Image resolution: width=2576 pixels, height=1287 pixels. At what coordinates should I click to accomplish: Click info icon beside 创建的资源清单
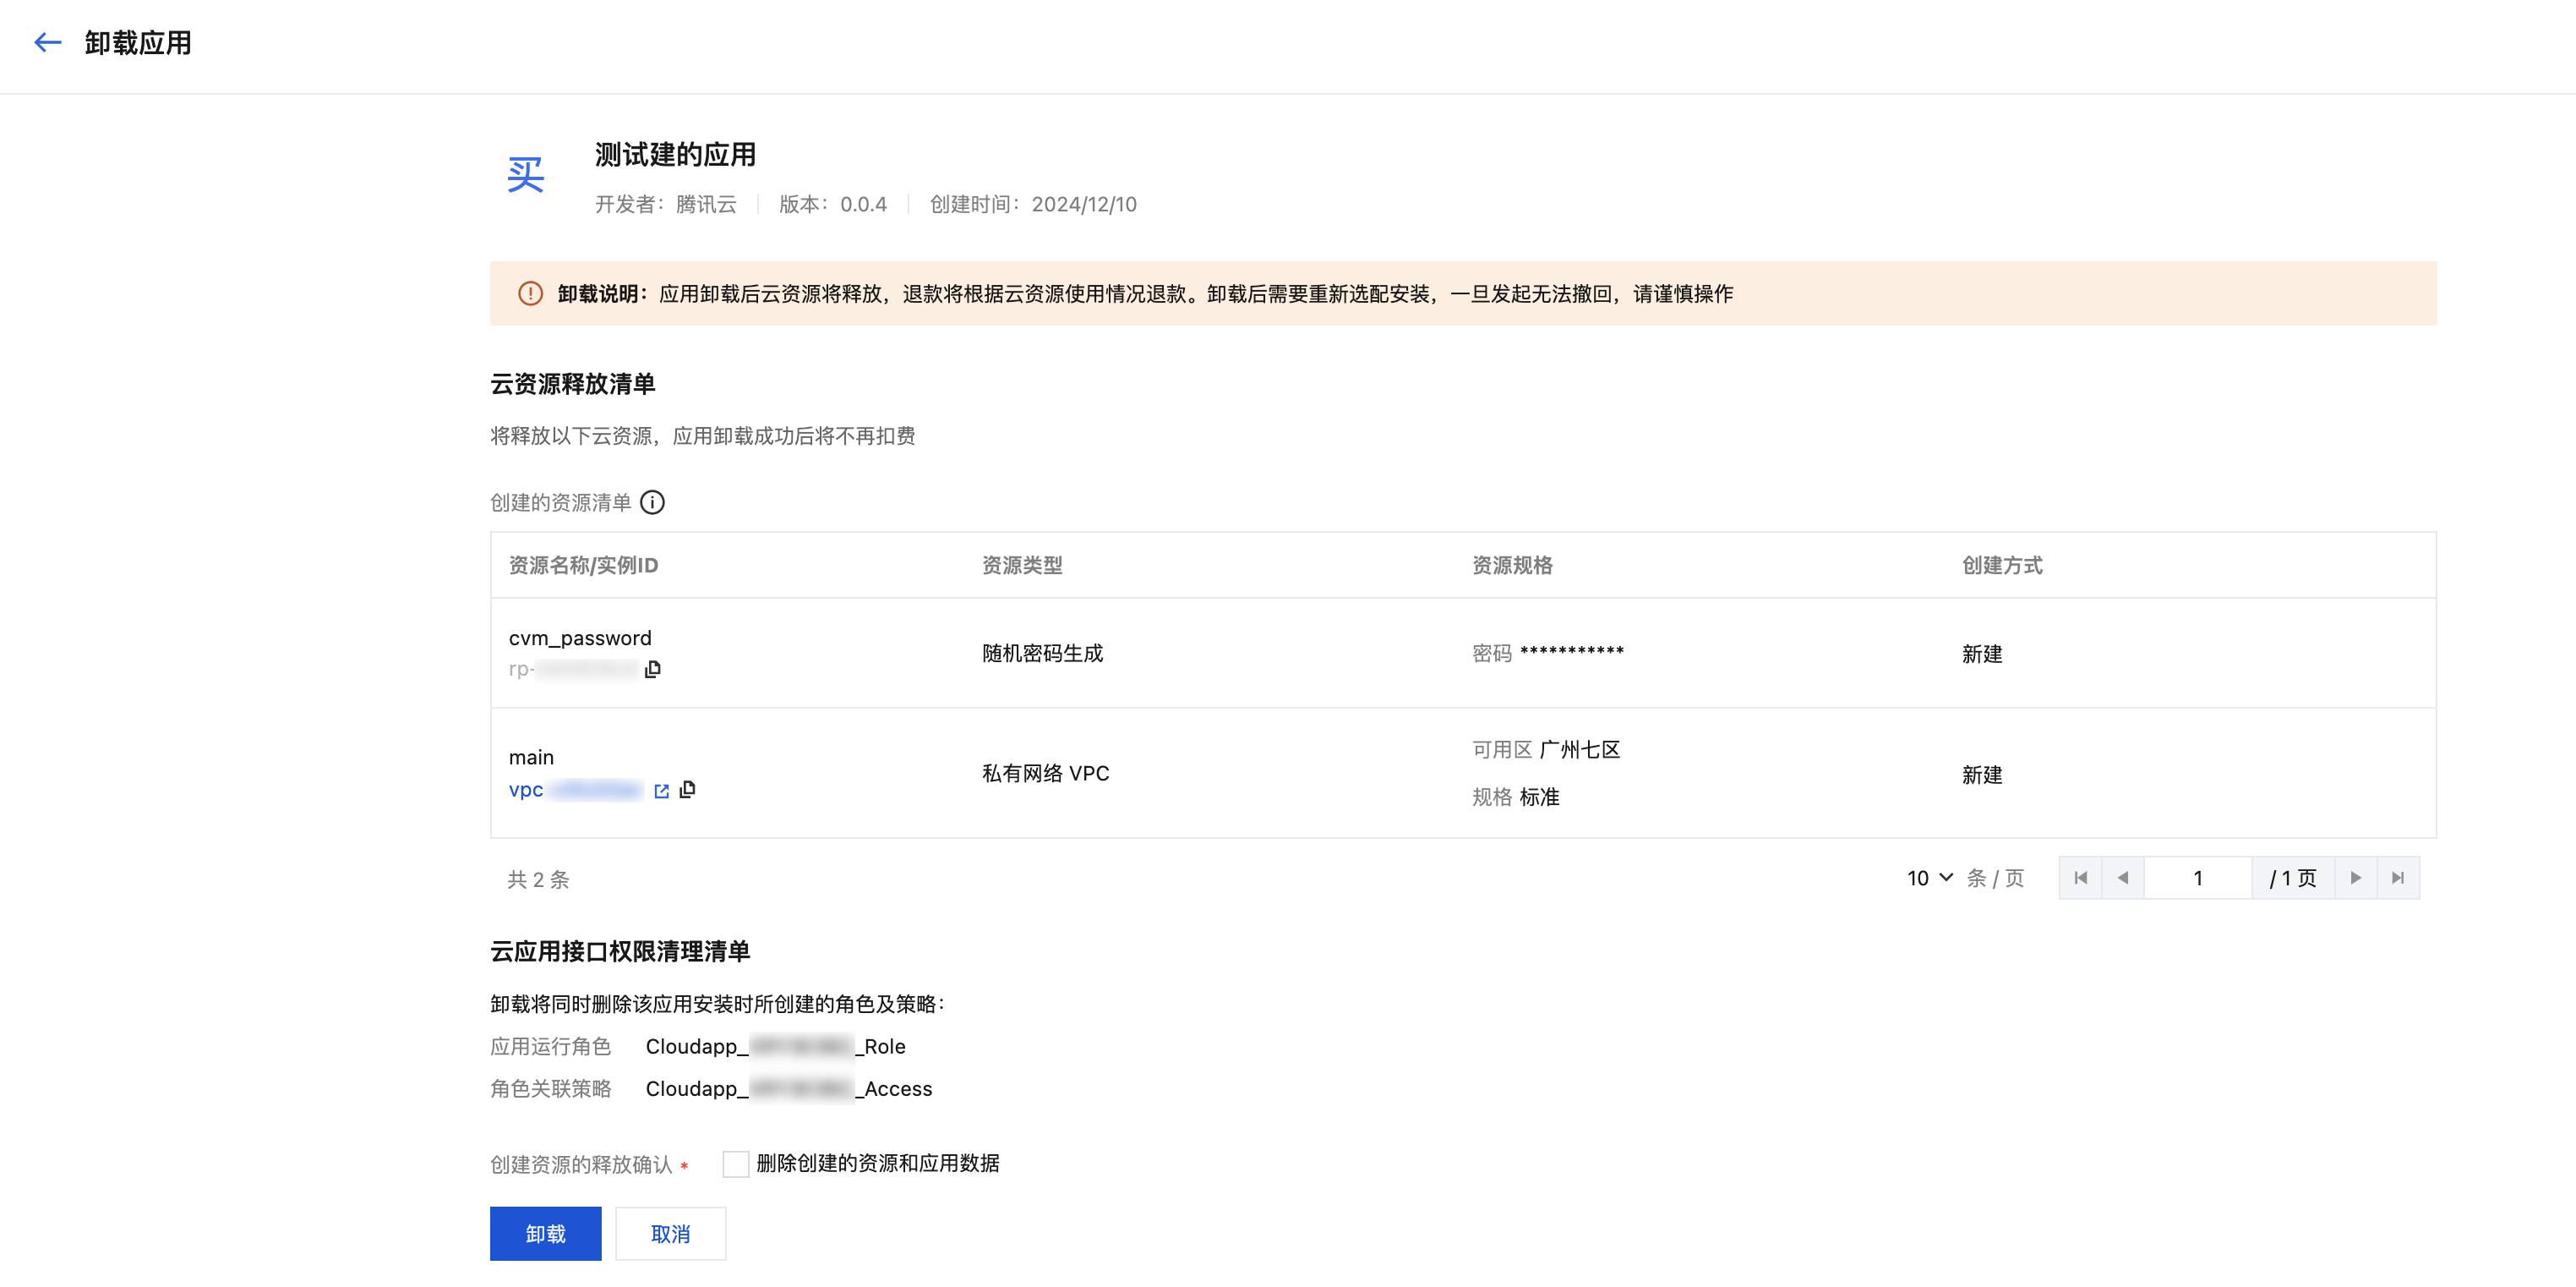652,502
